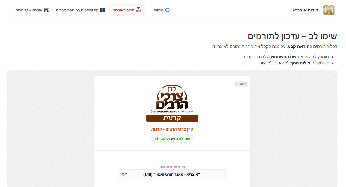Click the open book partnership icon
Image resolution: width=346 pixels, height=187 pixels.
pos(103,10)
